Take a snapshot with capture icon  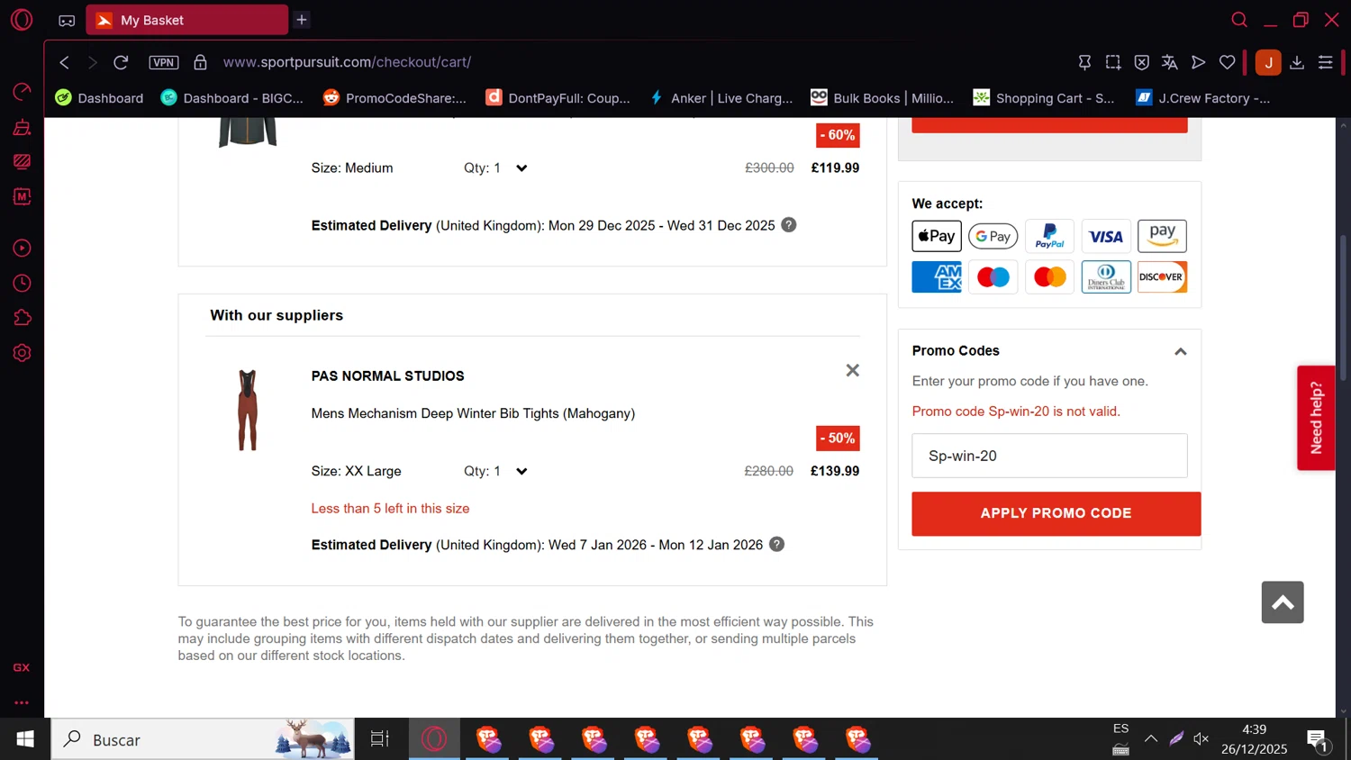click(x=1113, y=62)
